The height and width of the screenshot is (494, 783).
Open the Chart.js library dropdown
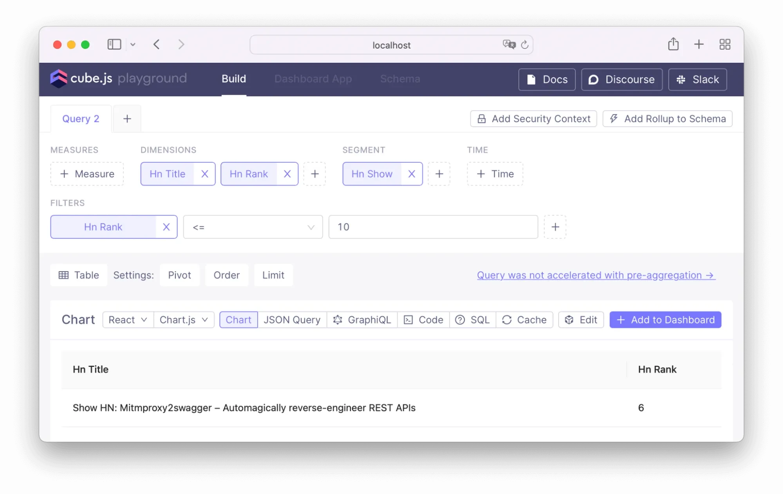click(x=184, y=320)
